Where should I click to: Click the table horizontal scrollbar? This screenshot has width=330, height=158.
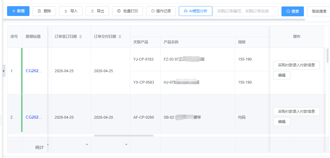[124, 135]
